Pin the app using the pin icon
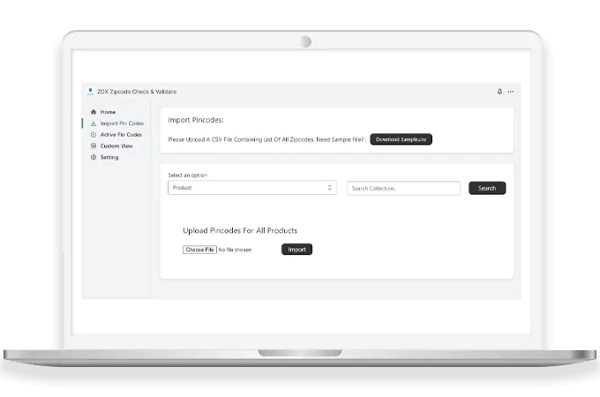 click(499, 91)
